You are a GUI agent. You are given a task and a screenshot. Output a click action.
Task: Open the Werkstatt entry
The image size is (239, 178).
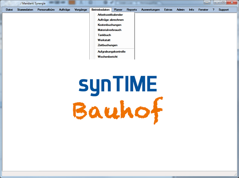[104, 40]
